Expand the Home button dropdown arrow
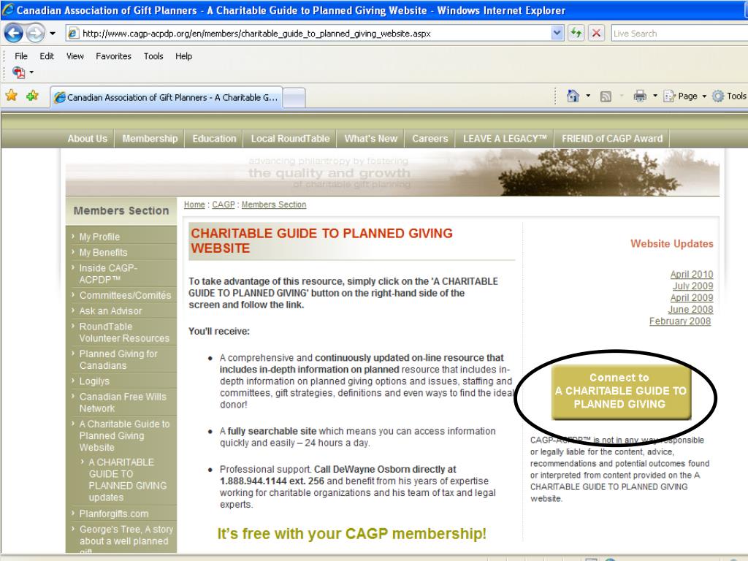 588,96
